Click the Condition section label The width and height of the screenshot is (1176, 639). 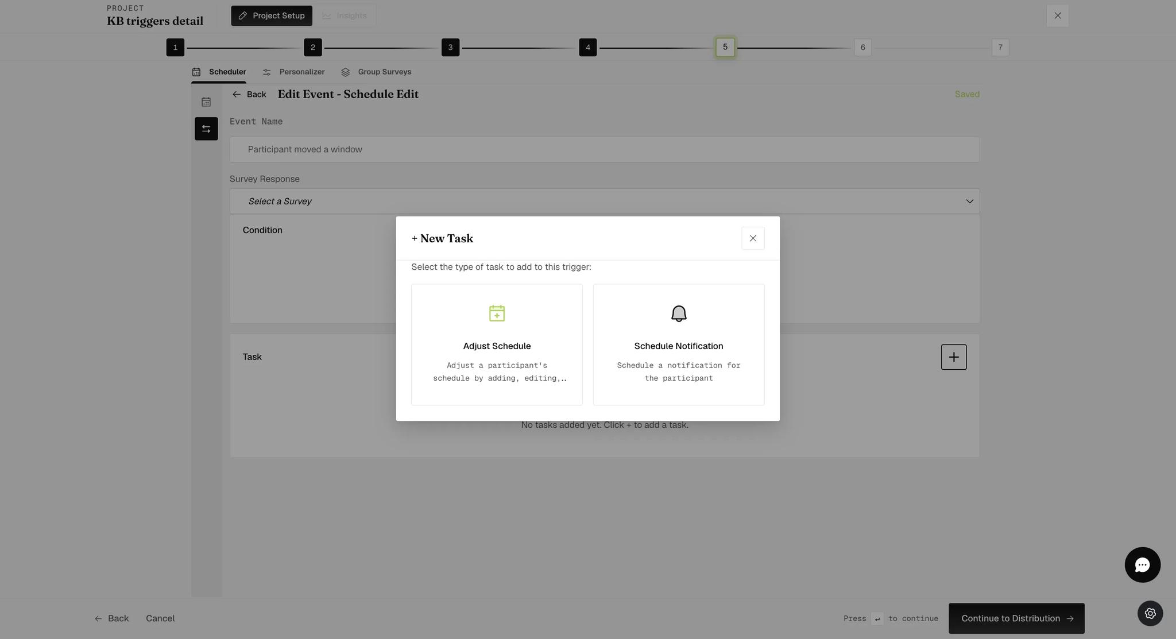tap(262, 230)
